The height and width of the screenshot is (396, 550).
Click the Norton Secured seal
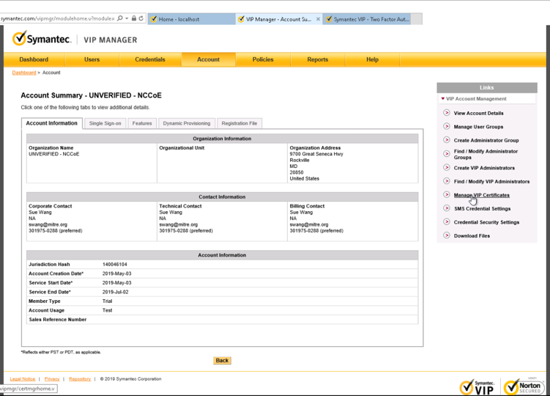(521, 386)
